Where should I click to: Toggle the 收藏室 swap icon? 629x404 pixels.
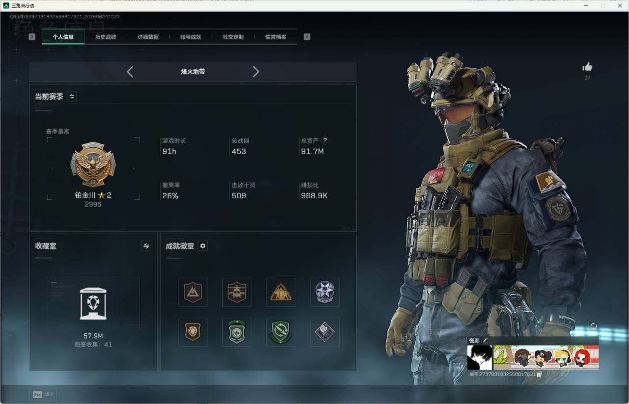[146, 246]
